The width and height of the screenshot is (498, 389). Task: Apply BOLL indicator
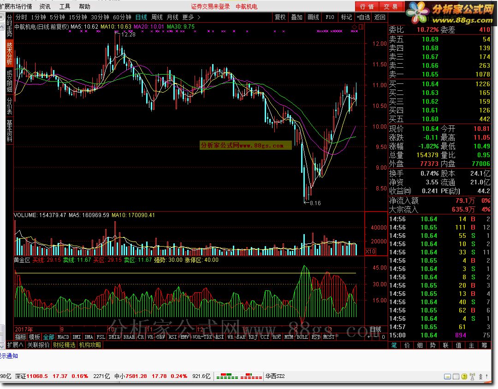click(x=302, y=337)
